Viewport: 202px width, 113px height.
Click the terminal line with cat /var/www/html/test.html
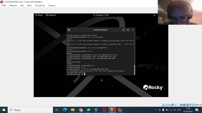[x=91, y=58]
